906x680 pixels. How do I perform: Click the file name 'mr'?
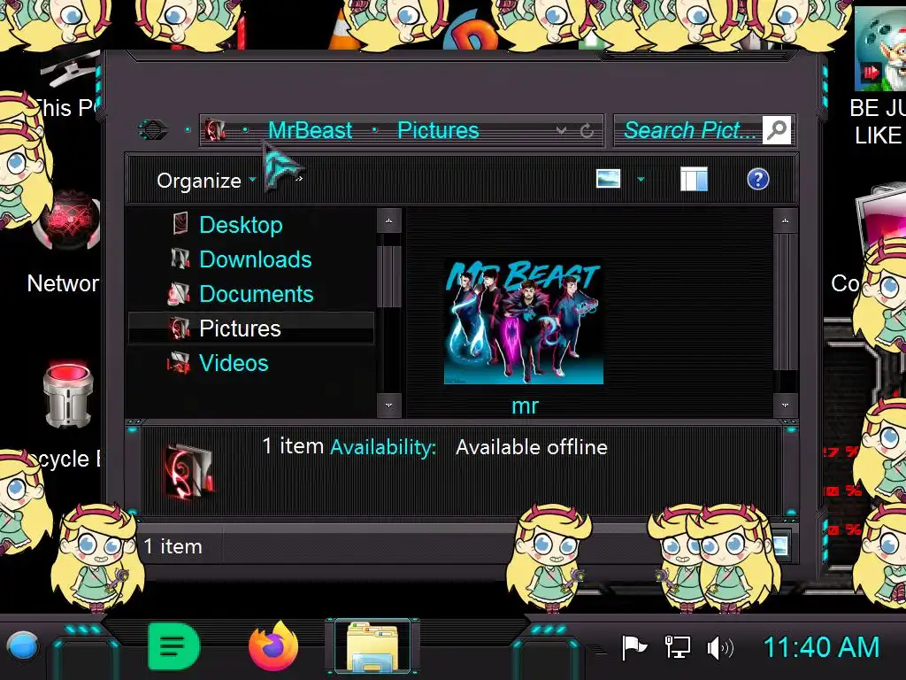click(x=525, y=406)
